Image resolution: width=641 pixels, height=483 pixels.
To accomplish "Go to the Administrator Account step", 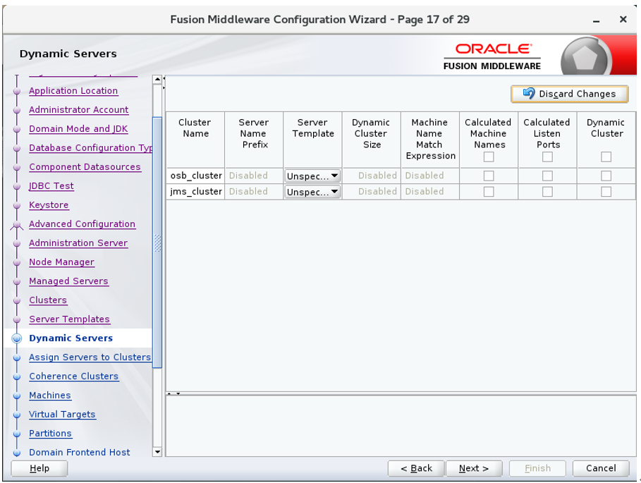I will [79, 110].
